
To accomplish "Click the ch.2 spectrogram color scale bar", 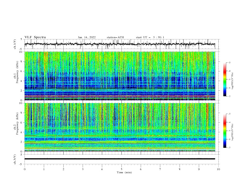I will click(x=225, y=131).
